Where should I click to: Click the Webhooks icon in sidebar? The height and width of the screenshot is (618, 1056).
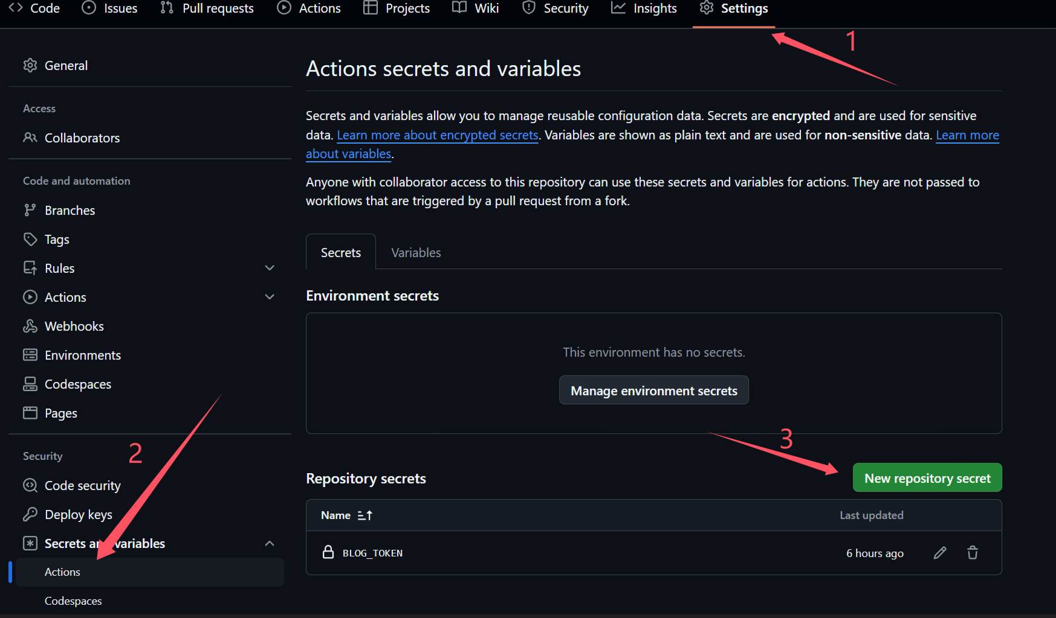point(30,327)
